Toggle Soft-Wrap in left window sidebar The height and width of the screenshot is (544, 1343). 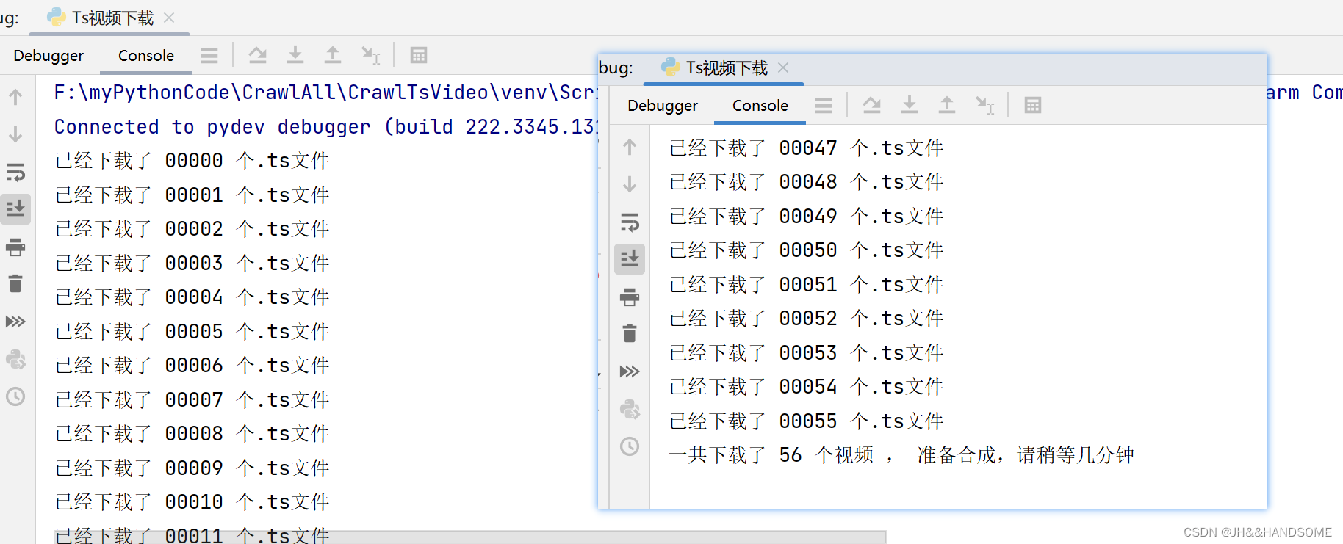tap(15, 173)
